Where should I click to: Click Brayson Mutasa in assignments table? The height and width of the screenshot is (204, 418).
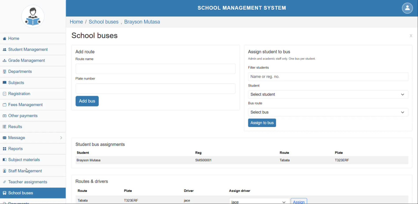coord(89,160)
